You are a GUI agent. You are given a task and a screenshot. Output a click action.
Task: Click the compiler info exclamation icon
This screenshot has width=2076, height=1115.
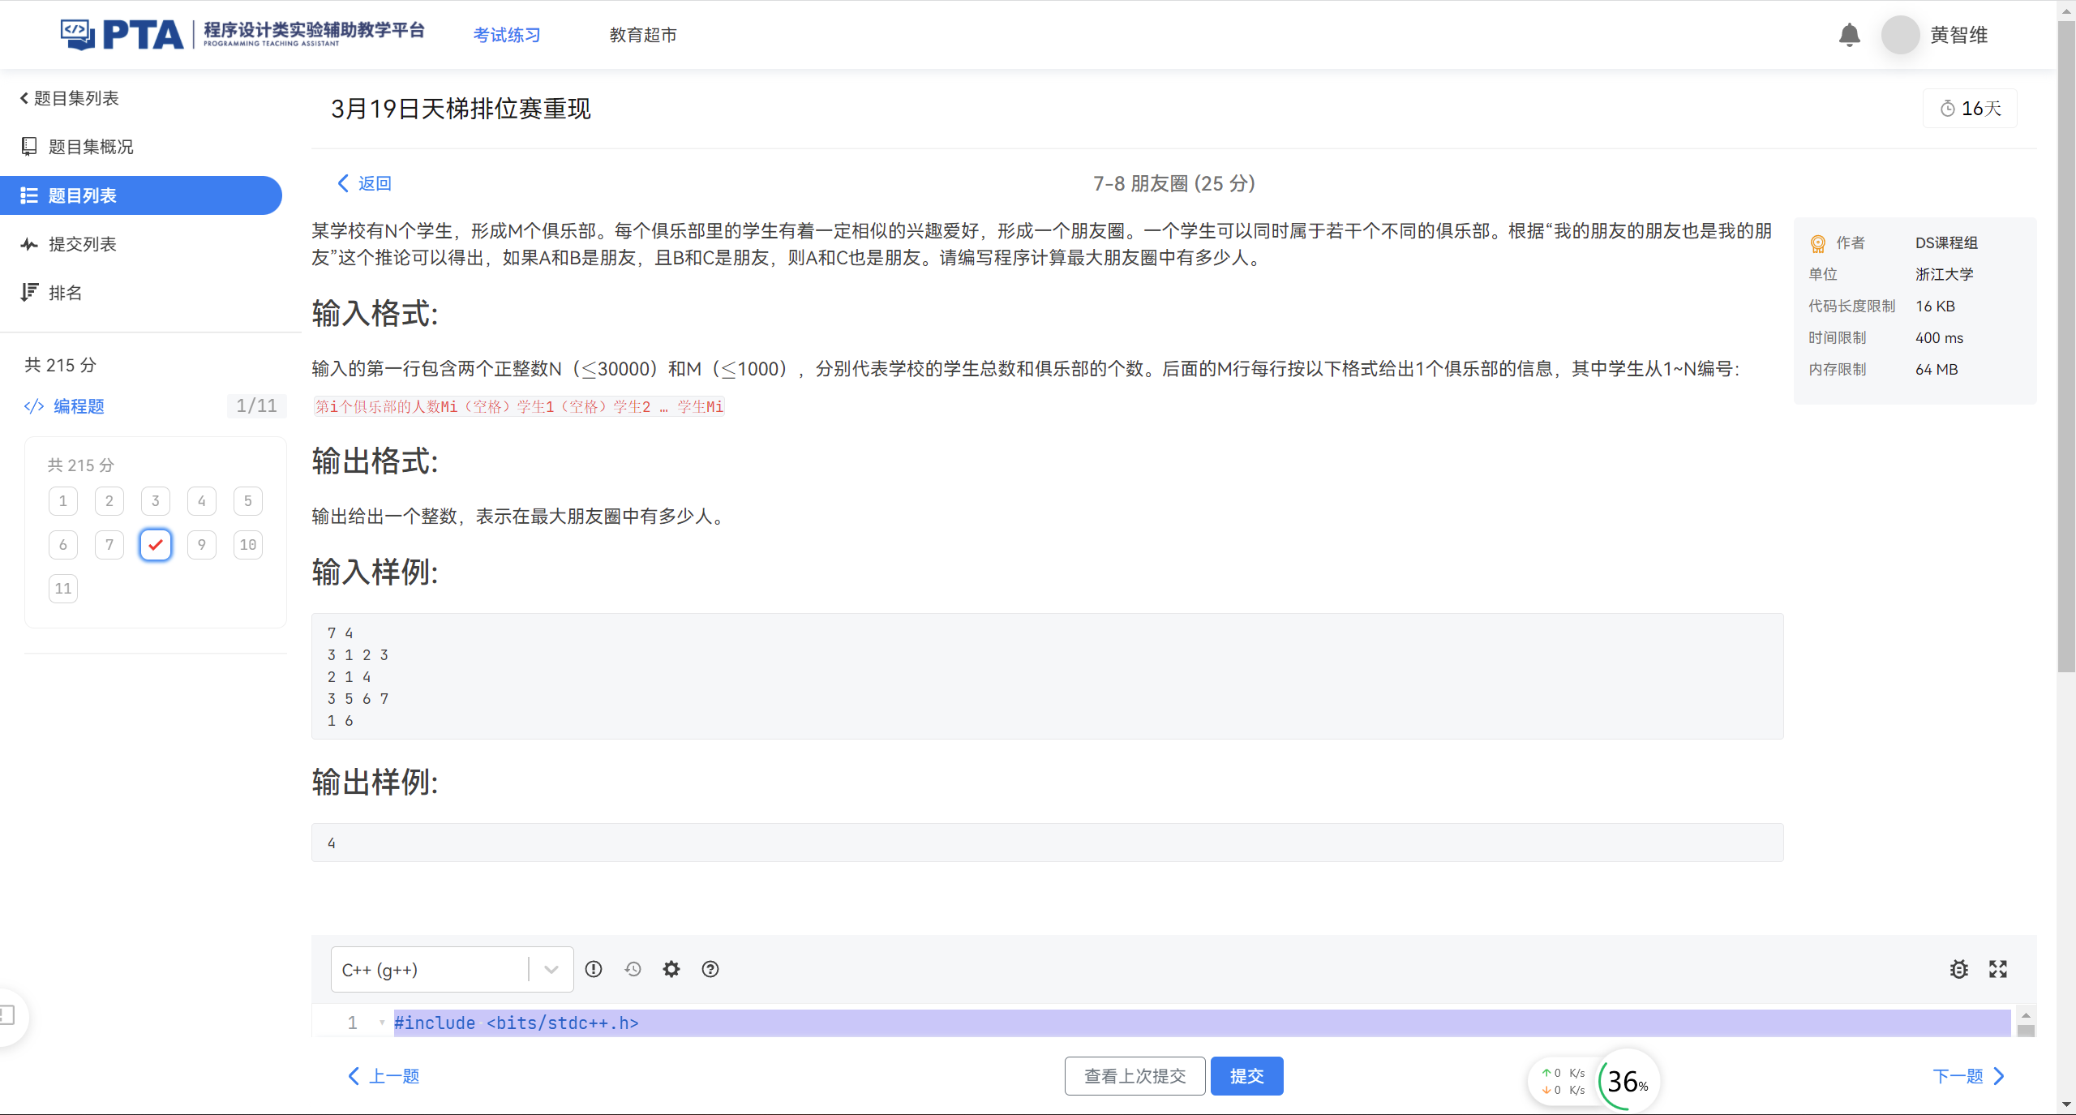tap(594, 969)
